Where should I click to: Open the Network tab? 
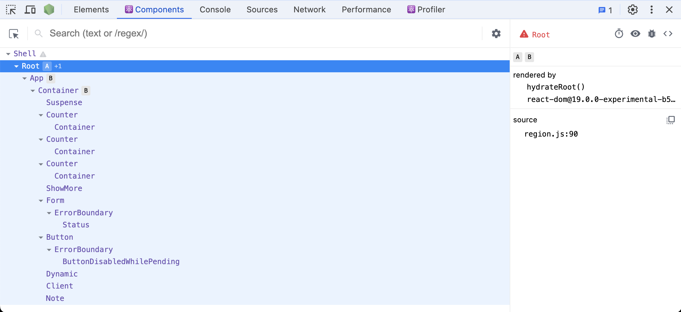[x=309, y=10]
